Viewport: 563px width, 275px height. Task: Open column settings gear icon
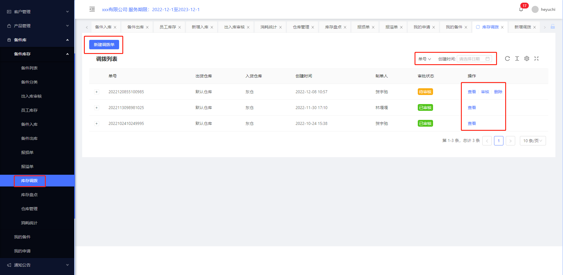pyautogui.click(x=527, y=59)
